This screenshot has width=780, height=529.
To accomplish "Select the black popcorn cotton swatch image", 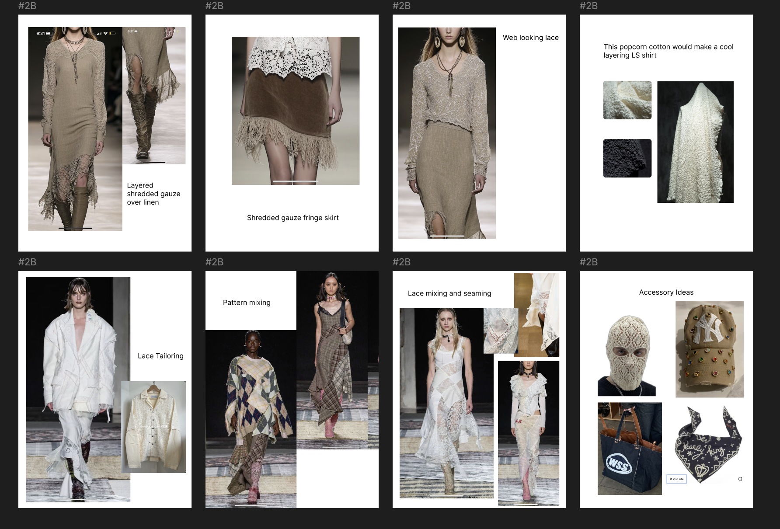I will [627, 158].
